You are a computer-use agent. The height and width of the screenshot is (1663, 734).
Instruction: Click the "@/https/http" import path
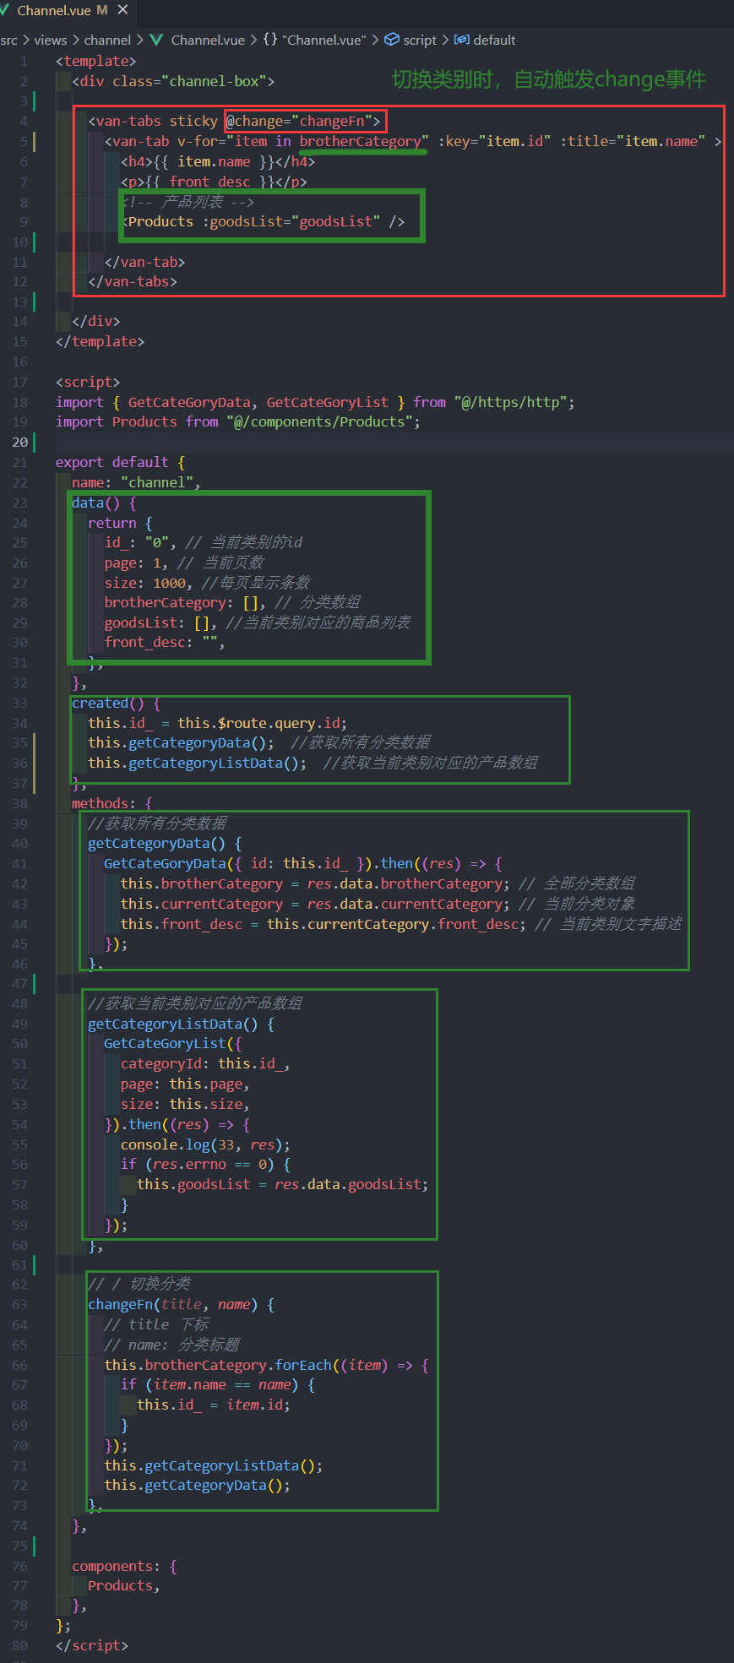click(511, 402)
